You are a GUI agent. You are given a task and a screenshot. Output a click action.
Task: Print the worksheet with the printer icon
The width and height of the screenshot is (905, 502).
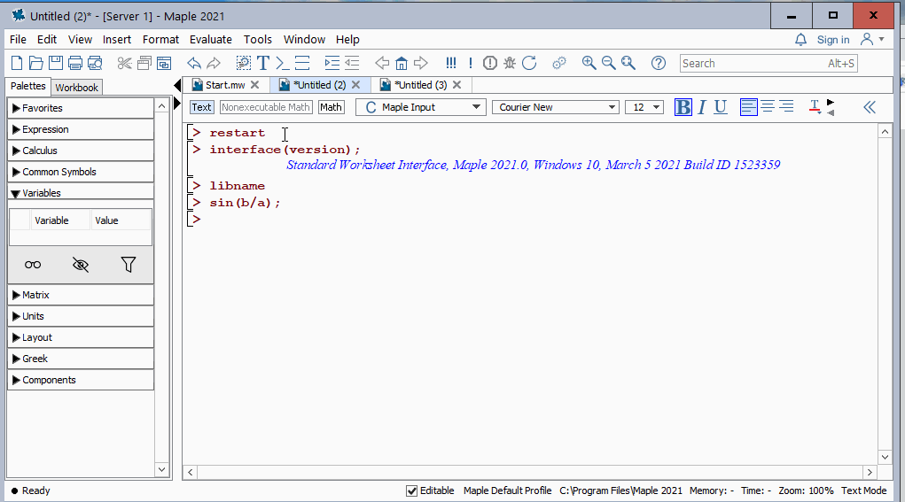75,63
